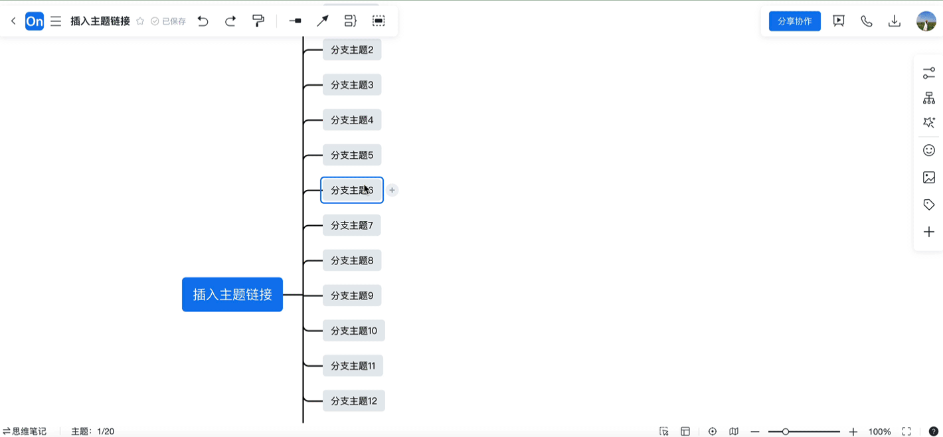The height and width of the screenshot is (437, 943).
Task: Star this document as favorite
Action: [140, 21]
